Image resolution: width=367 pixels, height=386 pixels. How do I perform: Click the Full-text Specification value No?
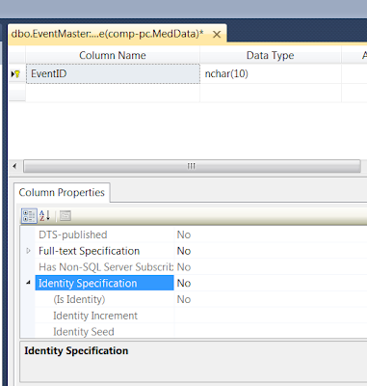[x=184, y=251]
